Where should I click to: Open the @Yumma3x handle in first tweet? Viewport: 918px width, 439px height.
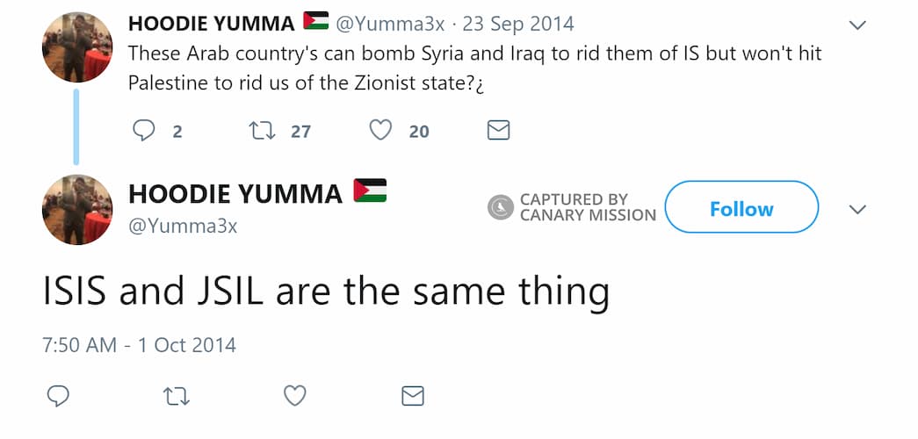point(390,24)
